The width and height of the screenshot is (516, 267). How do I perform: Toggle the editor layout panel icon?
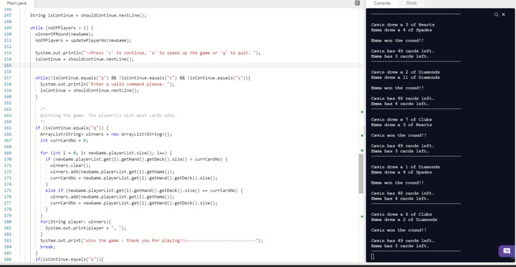point(357,3)
